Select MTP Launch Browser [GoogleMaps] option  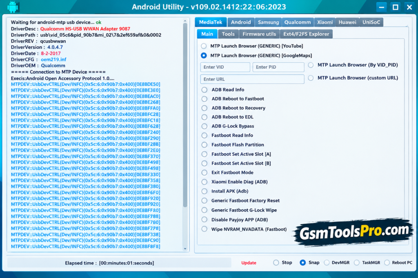point(204,55)
